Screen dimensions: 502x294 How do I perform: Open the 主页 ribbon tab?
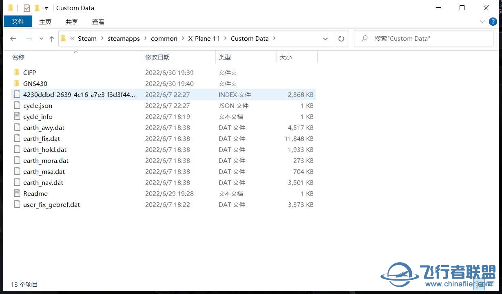(x=45, y=22)
